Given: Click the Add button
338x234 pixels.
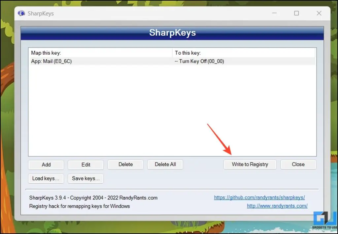Looking at the screenshot, I should [x=46, y=165].
